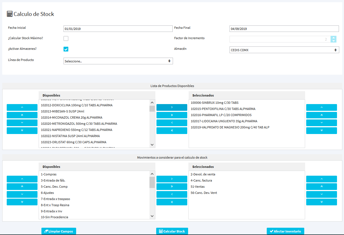Select 51-Ventas in selected movements
Viewport: 344px width, 235px height.
[x=198, y=187]
